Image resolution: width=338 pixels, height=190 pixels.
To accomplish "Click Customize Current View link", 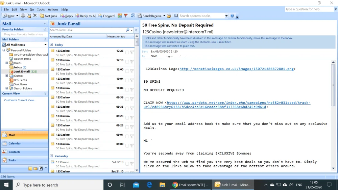I will pyautogui.click(x=20, y=100).
